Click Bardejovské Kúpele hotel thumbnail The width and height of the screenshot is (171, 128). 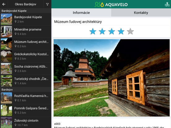[7, 19]
